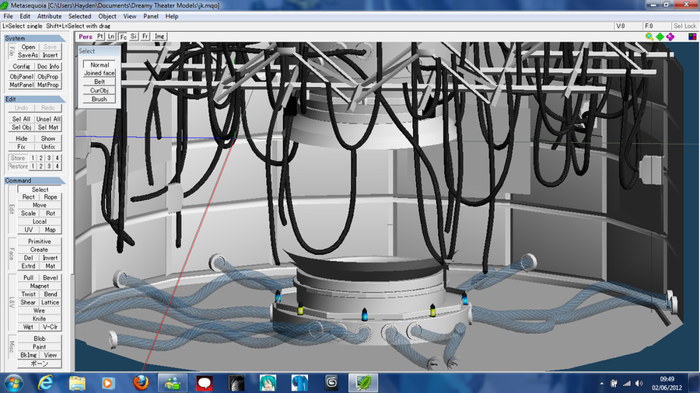Click Store slot 1
The height and width of the screenshot is (393, 700).
(33, 158)
